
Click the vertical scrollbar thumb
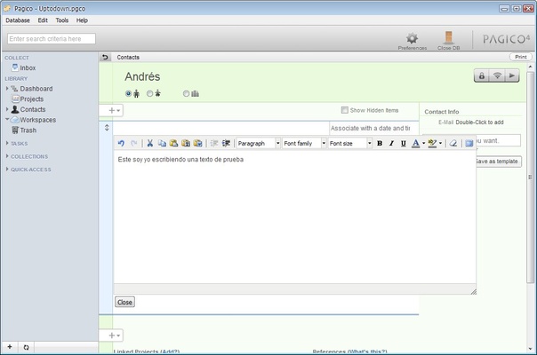coord(530,177)
